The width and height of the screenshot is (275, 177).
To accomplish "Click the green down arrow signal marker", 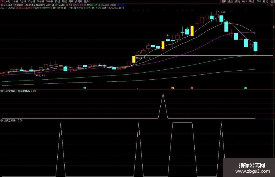I will (x=168, y=35).
